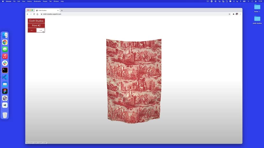
Task: Click the Cloth Studios title link
Action: (x=36, y=21)
